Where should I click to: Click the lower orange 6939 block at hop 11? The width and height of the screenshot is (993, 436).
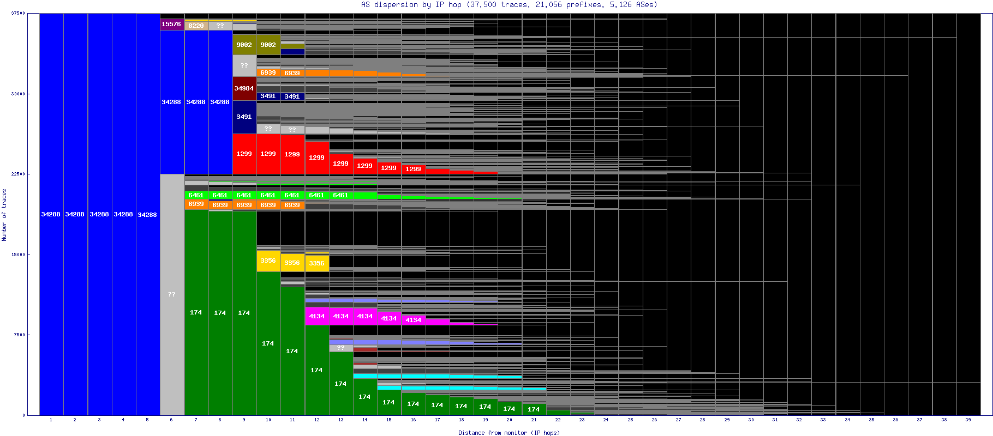tap(292, 205)
